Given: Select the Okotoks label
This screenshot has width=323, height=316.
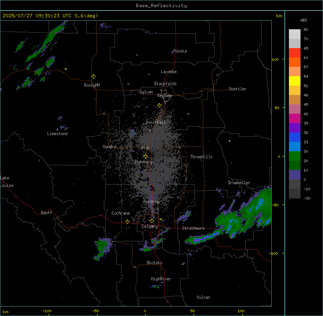Looking at the screenshot, I should point(154,263).
